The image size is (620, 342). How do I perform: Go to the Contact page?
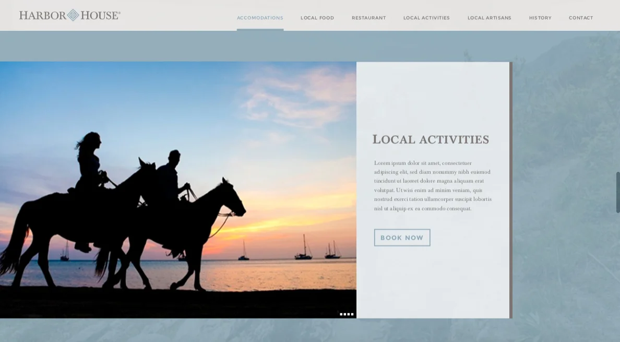click(581, 18)
